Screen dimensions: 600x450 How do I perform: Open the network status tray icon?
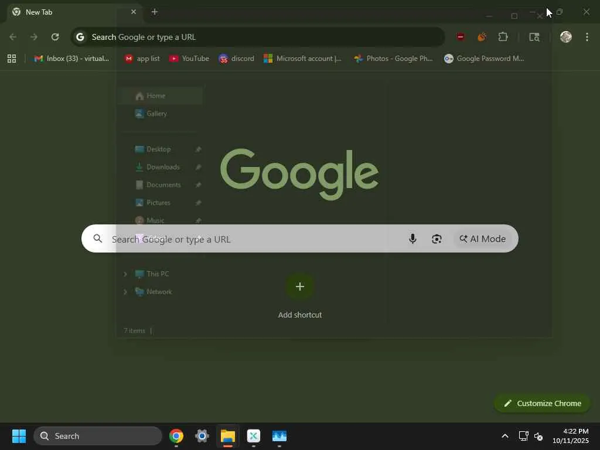point(523,436)
